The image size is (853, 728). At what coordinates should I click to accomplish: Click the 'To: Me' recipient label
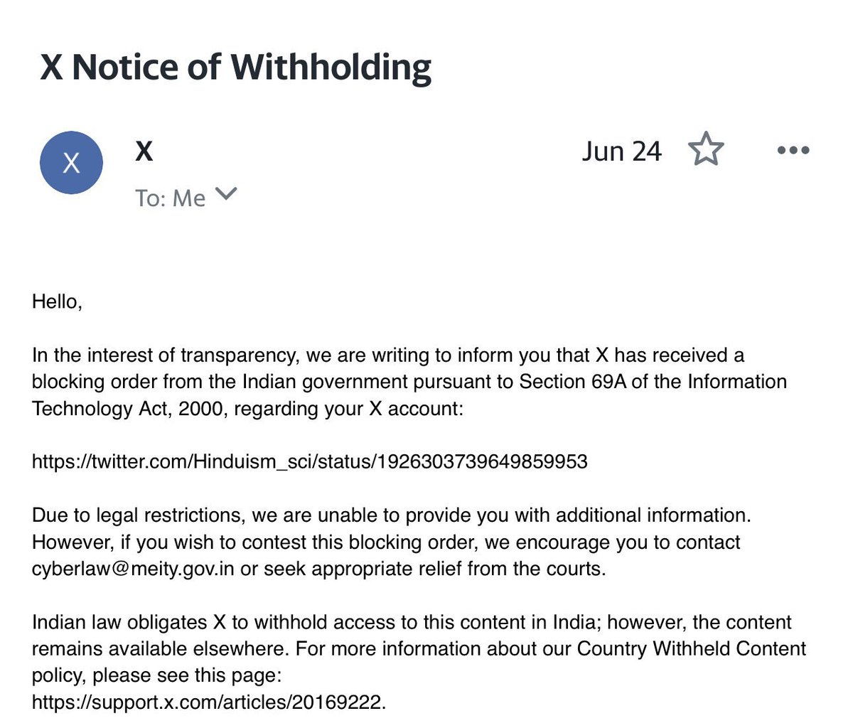tap(171, 198)
